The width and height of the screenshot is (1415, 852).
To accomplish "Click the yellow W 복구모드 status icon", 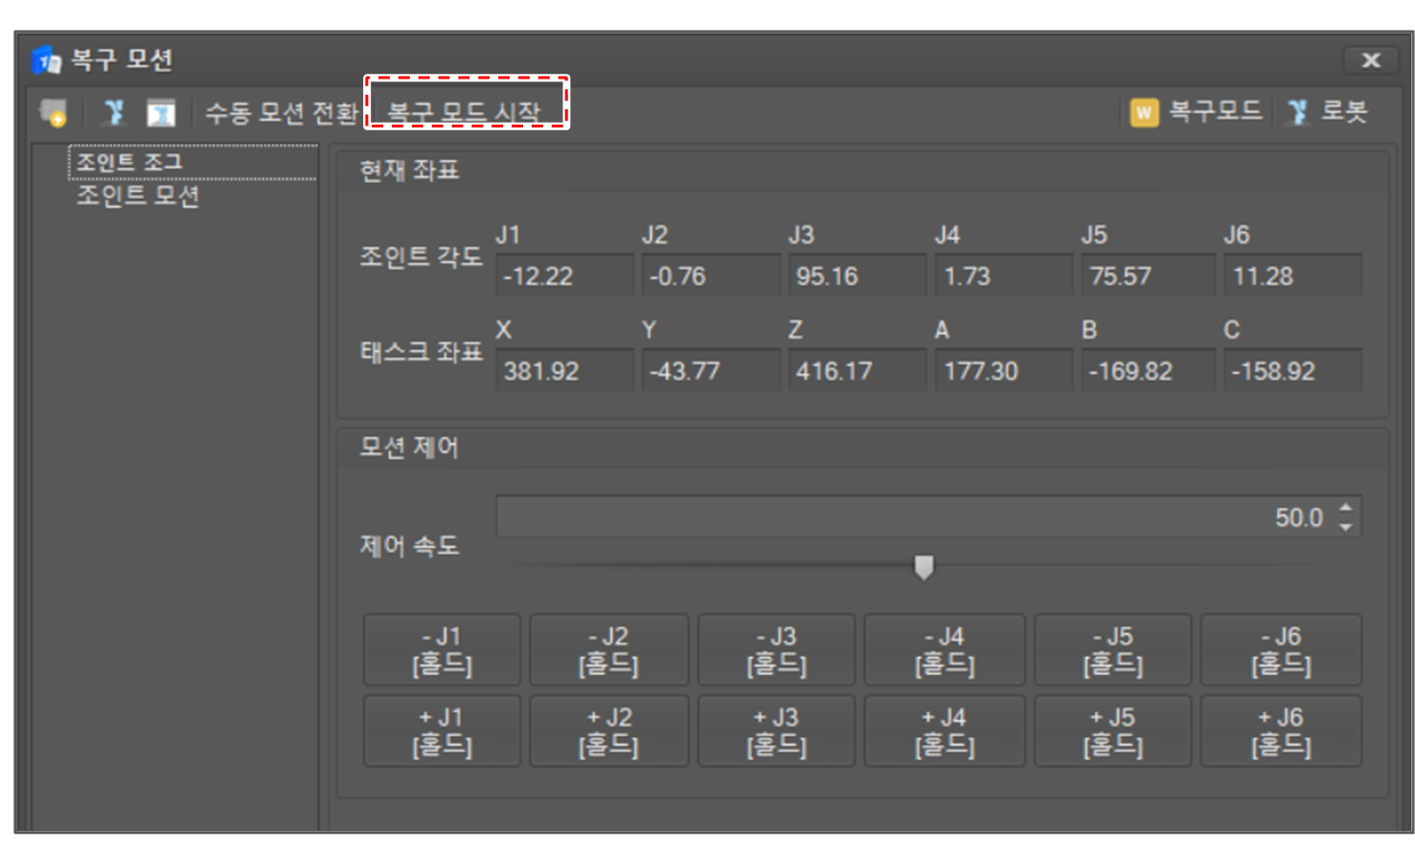I will point(1144,112).
